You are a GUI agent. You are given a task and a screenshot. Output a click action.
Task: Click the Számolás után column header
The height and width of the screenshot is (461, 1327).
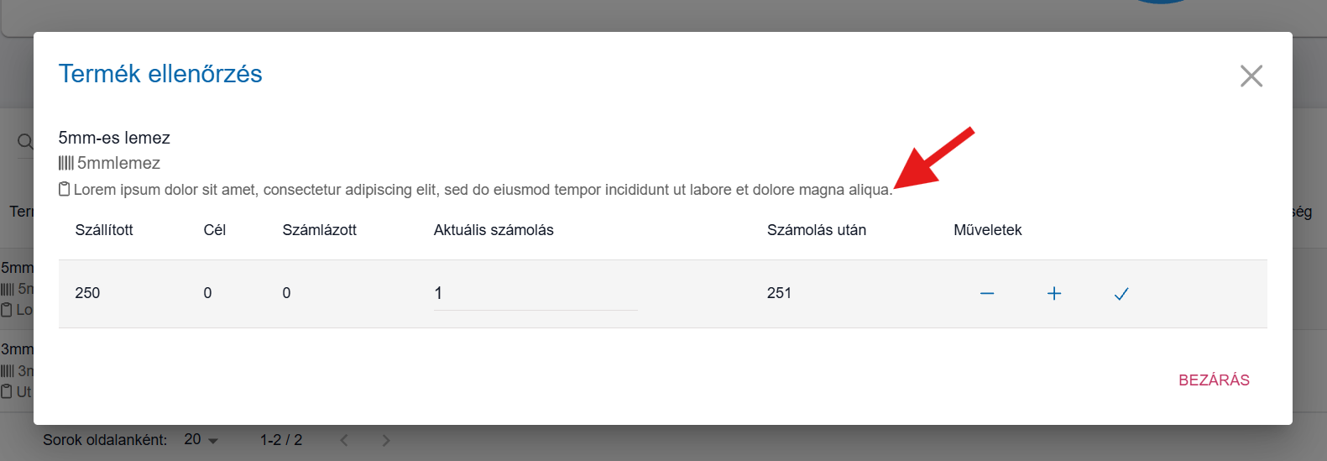pos(817,230)
